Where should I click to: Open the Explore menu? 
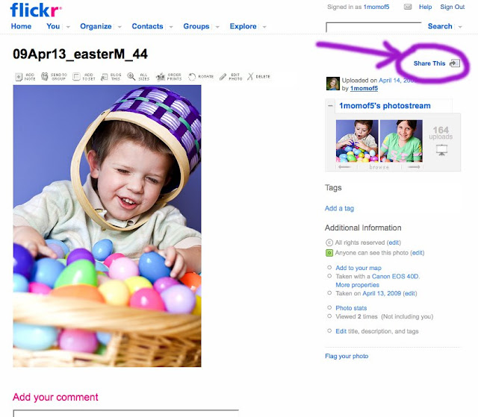click(x=243, y=26)
